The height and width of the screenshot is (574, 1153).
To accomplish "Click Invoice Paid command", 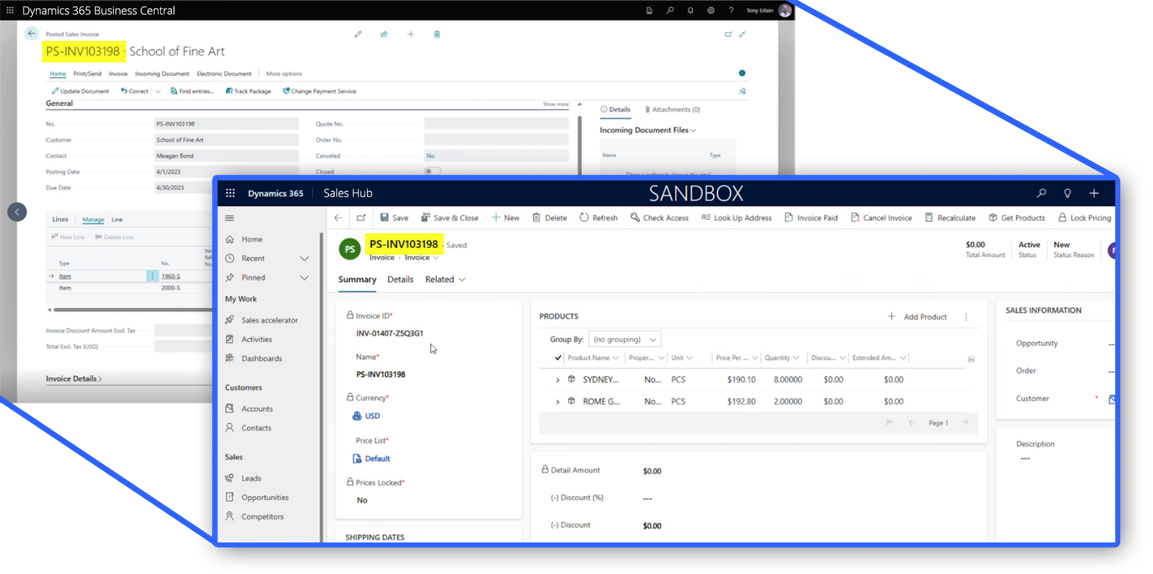I will pos(811,218).
